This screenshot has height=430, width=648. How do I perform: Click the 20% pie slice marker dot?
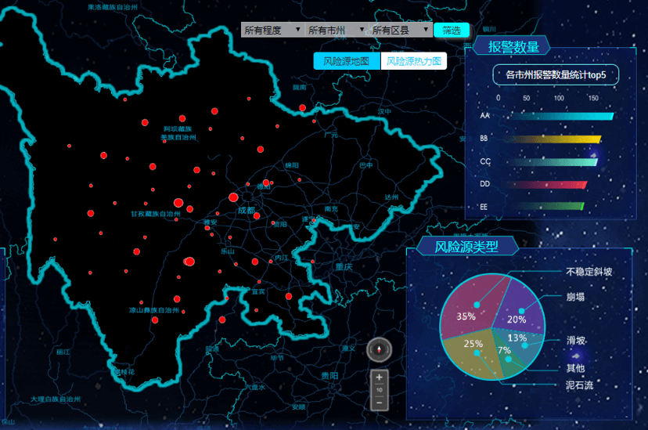(520, 311)
